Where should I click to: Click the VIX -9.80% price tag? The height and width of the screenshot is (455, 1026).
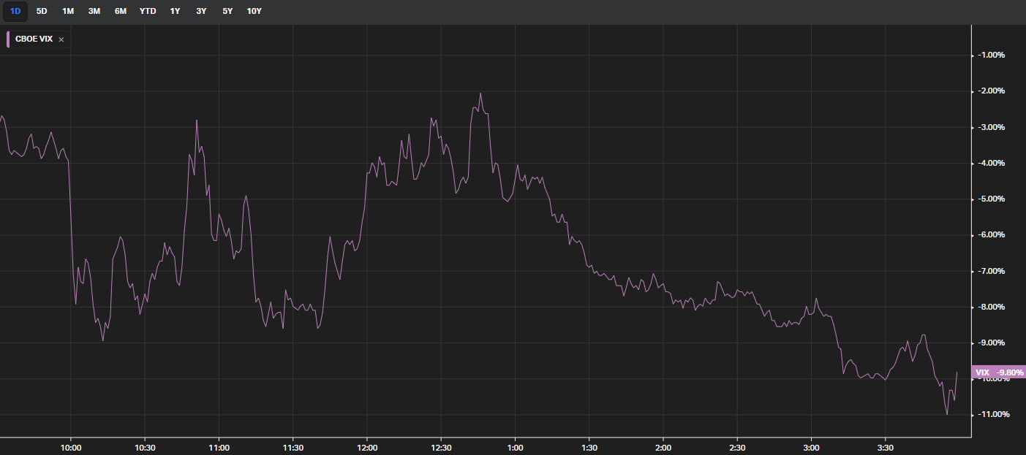pyautogui.click(x=999, y=372)
